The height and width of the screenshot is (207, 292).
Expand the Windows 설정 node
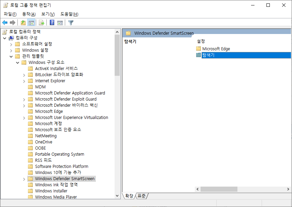click(x=11, y=50)
